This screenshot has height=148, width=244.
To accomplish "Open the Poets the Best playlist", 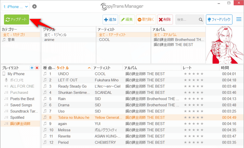I will [20, 99].
